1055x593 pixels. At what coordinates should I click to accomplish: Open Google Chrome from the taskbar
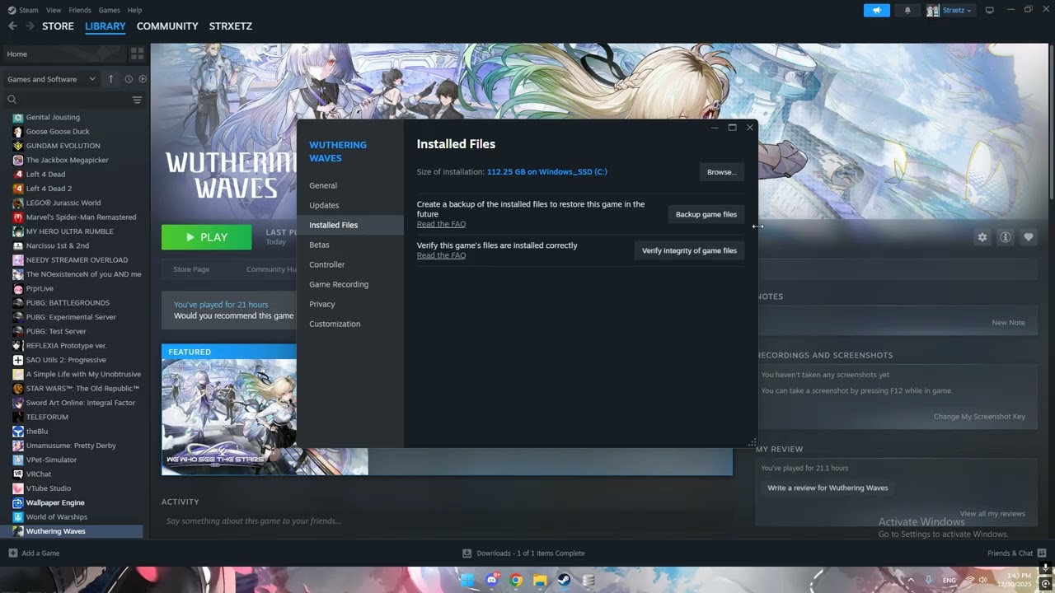click(516, 580)
